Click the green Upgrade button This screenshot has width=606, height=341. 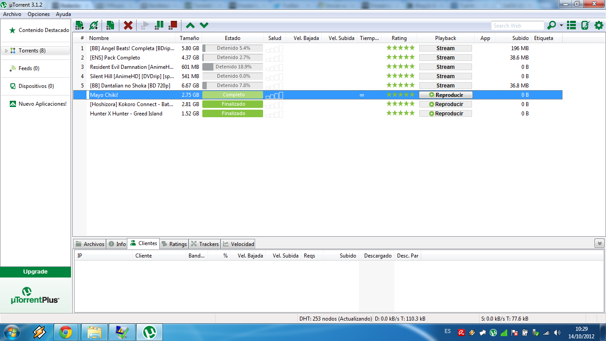pos(35,271)
